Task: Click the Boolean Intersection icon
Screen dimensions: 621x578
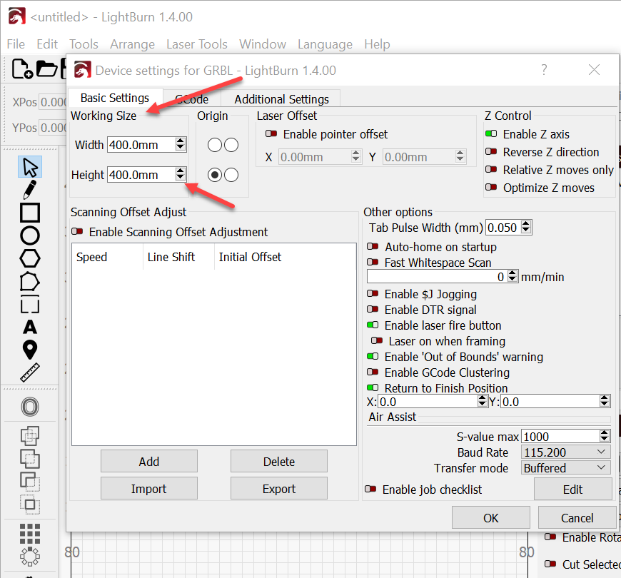Action: point(30,505)
